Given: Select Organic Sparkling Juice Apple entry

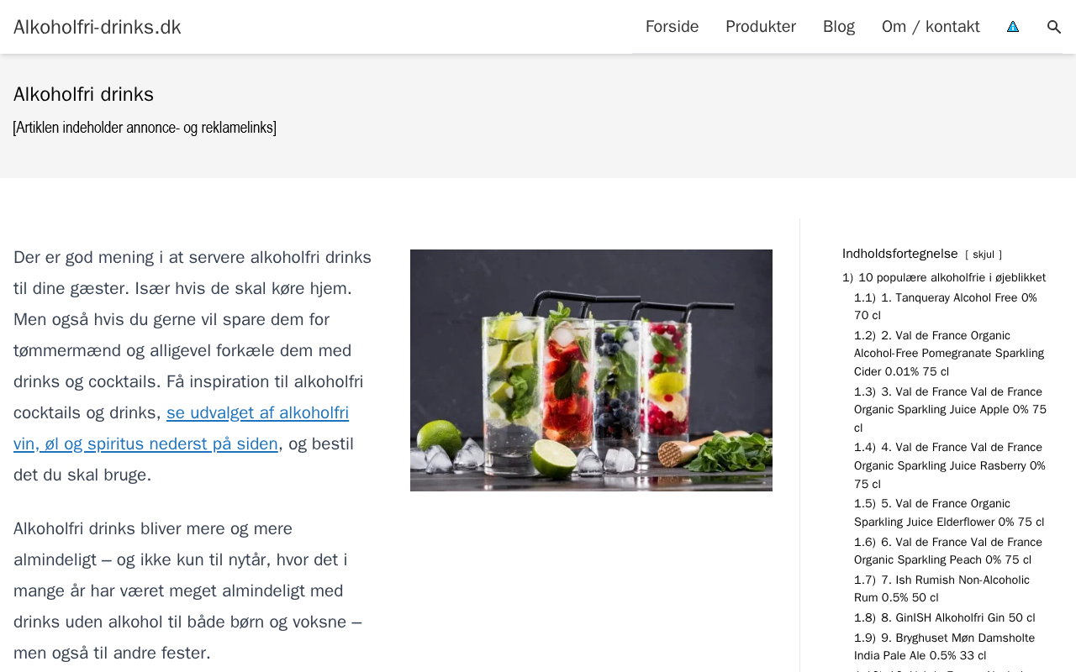Looking at the screenshot, I should click(950, 410).
